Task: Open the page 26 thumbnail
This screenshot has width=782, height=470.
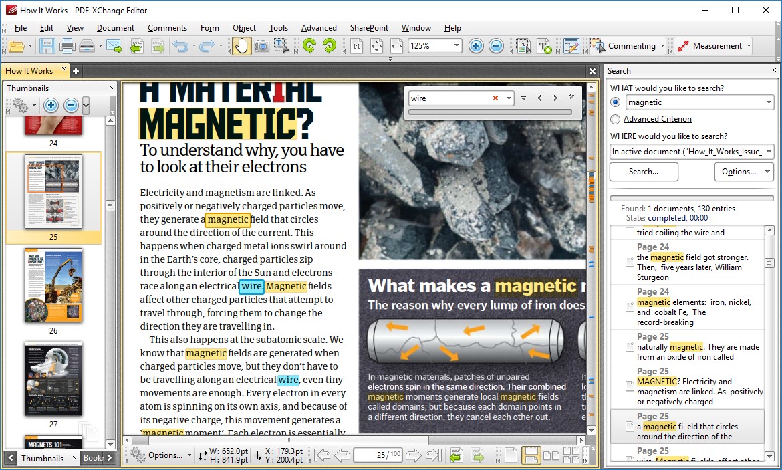Action: pos(53,285)
